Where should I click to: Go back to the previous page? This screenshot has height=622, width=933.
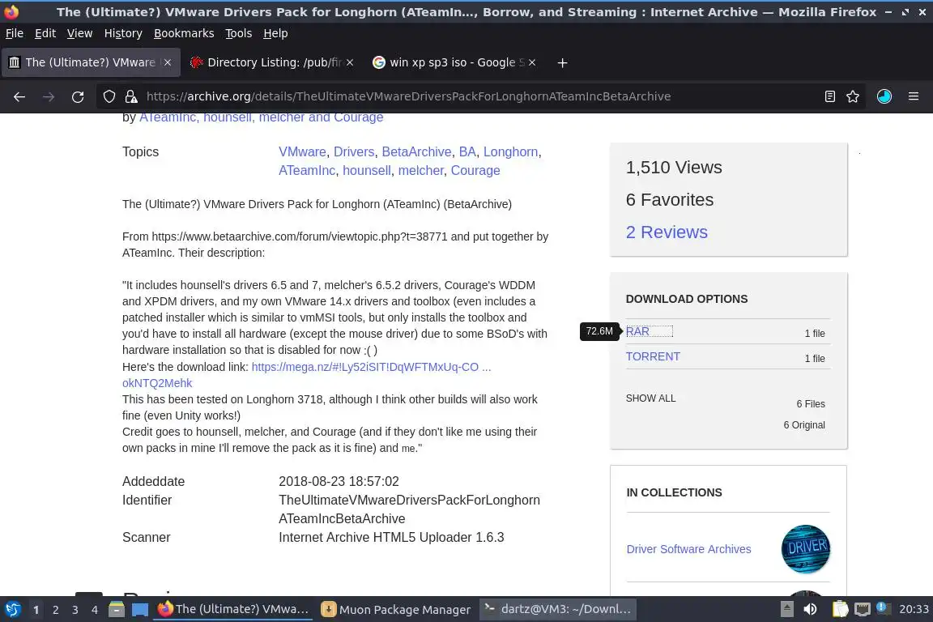pyautogui.click(x=19, y=96)
